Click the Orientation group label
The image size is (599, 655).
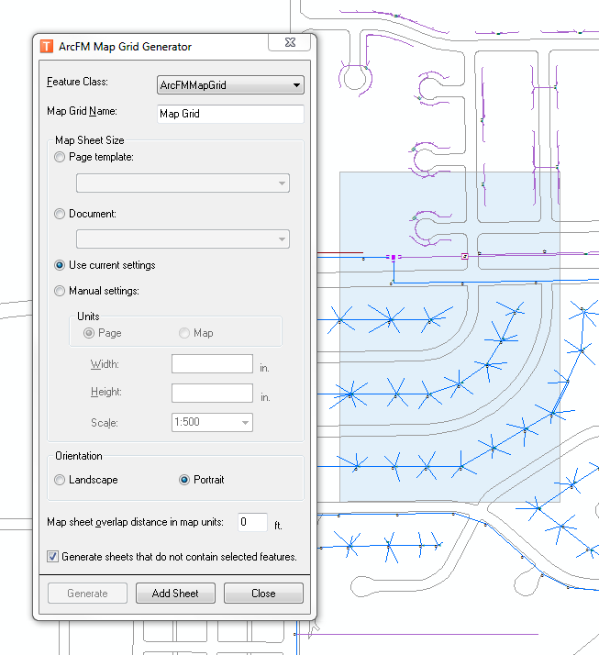pyautogui.click(x=79, y=456)
